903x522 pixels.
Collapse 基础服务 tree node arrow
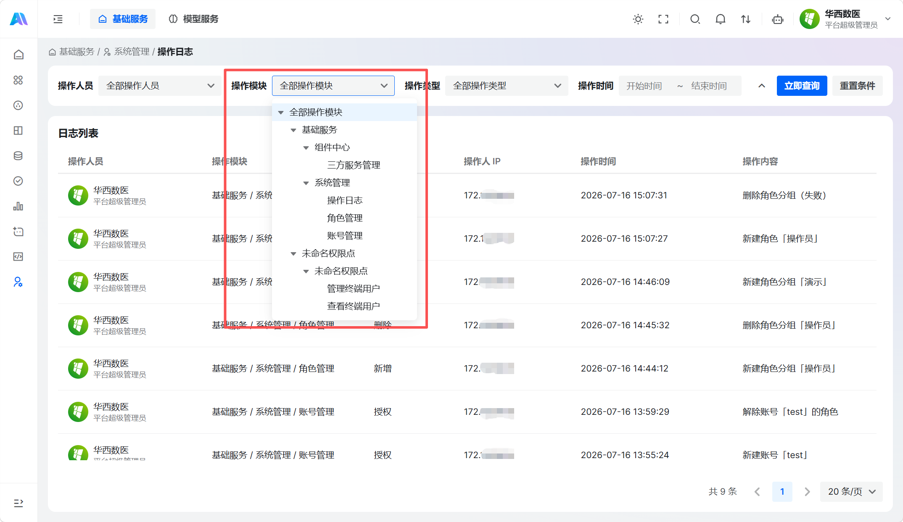pos(293,130)
